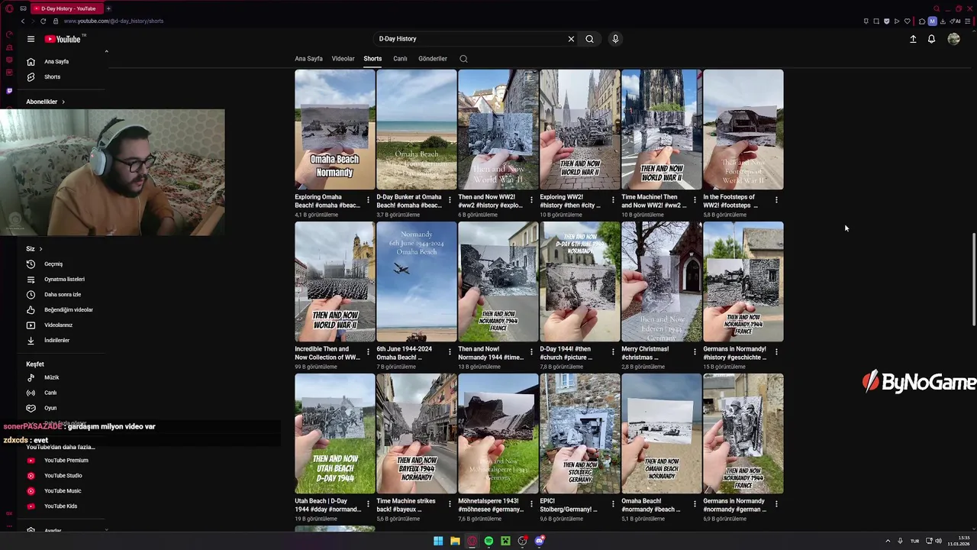Switch to Videolar channel tab
This screenshot has width=977, height=550.
(x=343, y=59)
